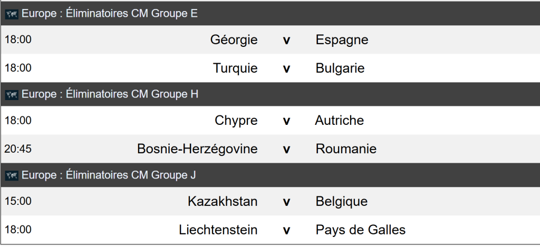Click the 20:45 kickoff time
540x247 pixels.
18,149
